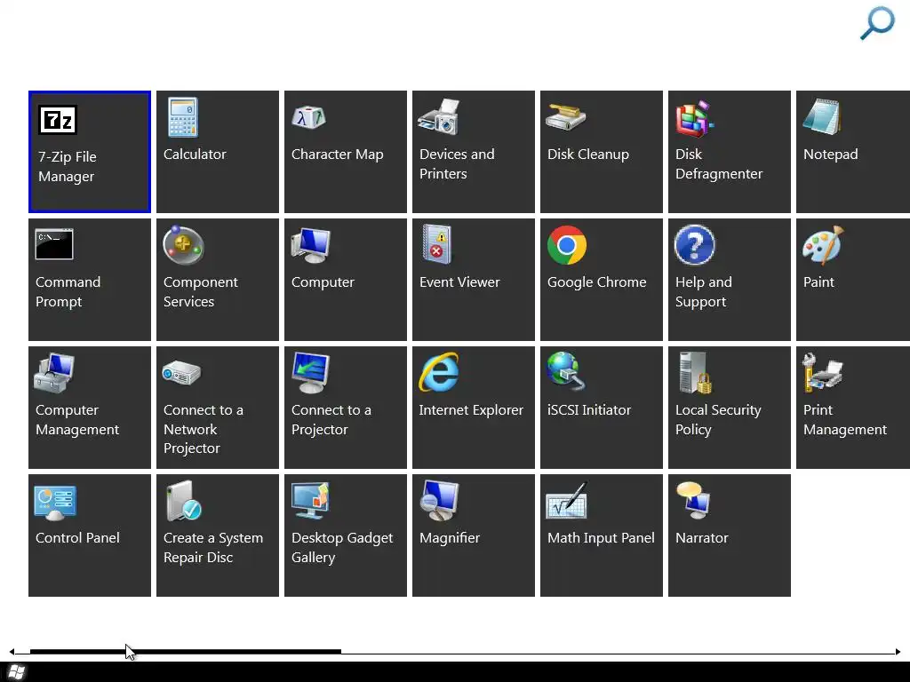Click the "Local Security Policy" label
910x682 pixels.
coord(718,420)
